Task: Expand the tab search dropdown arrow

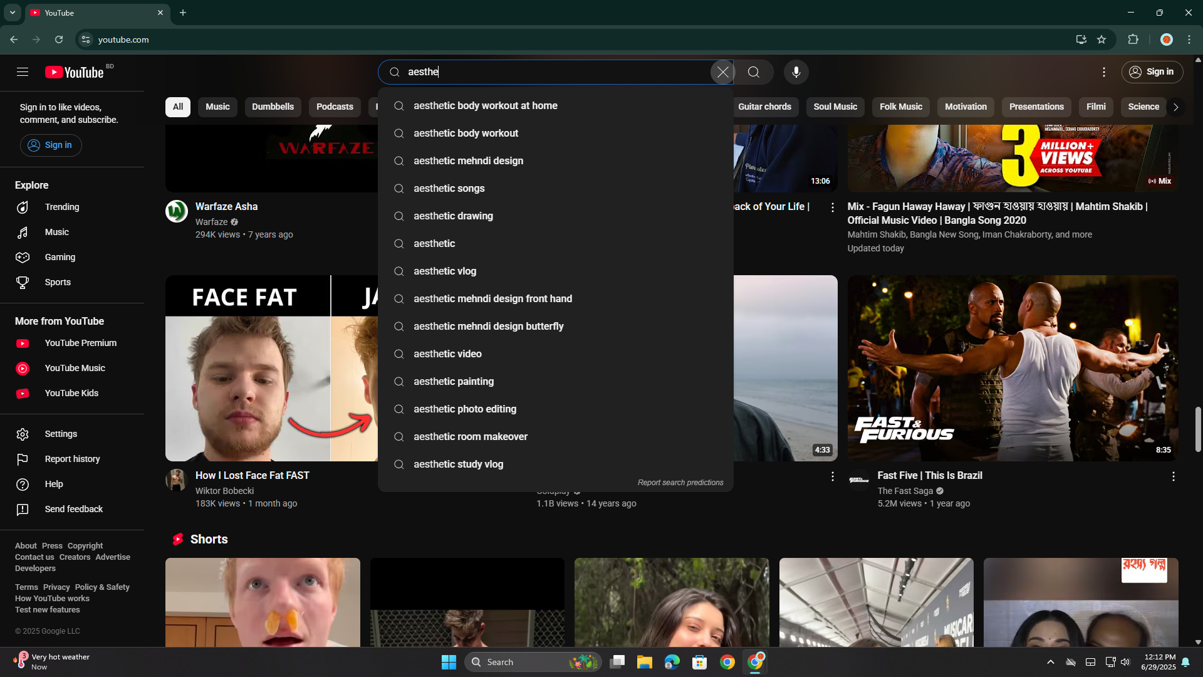Action: click(x=13, y=13)
